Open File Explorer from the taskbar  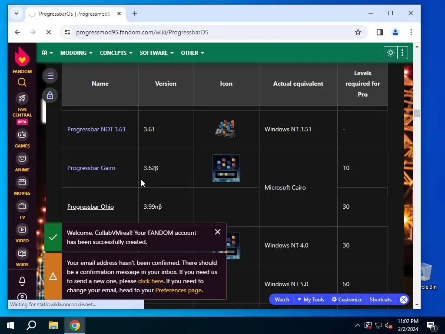53,325
